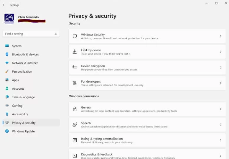Open Speech title text

coord(86,123)
